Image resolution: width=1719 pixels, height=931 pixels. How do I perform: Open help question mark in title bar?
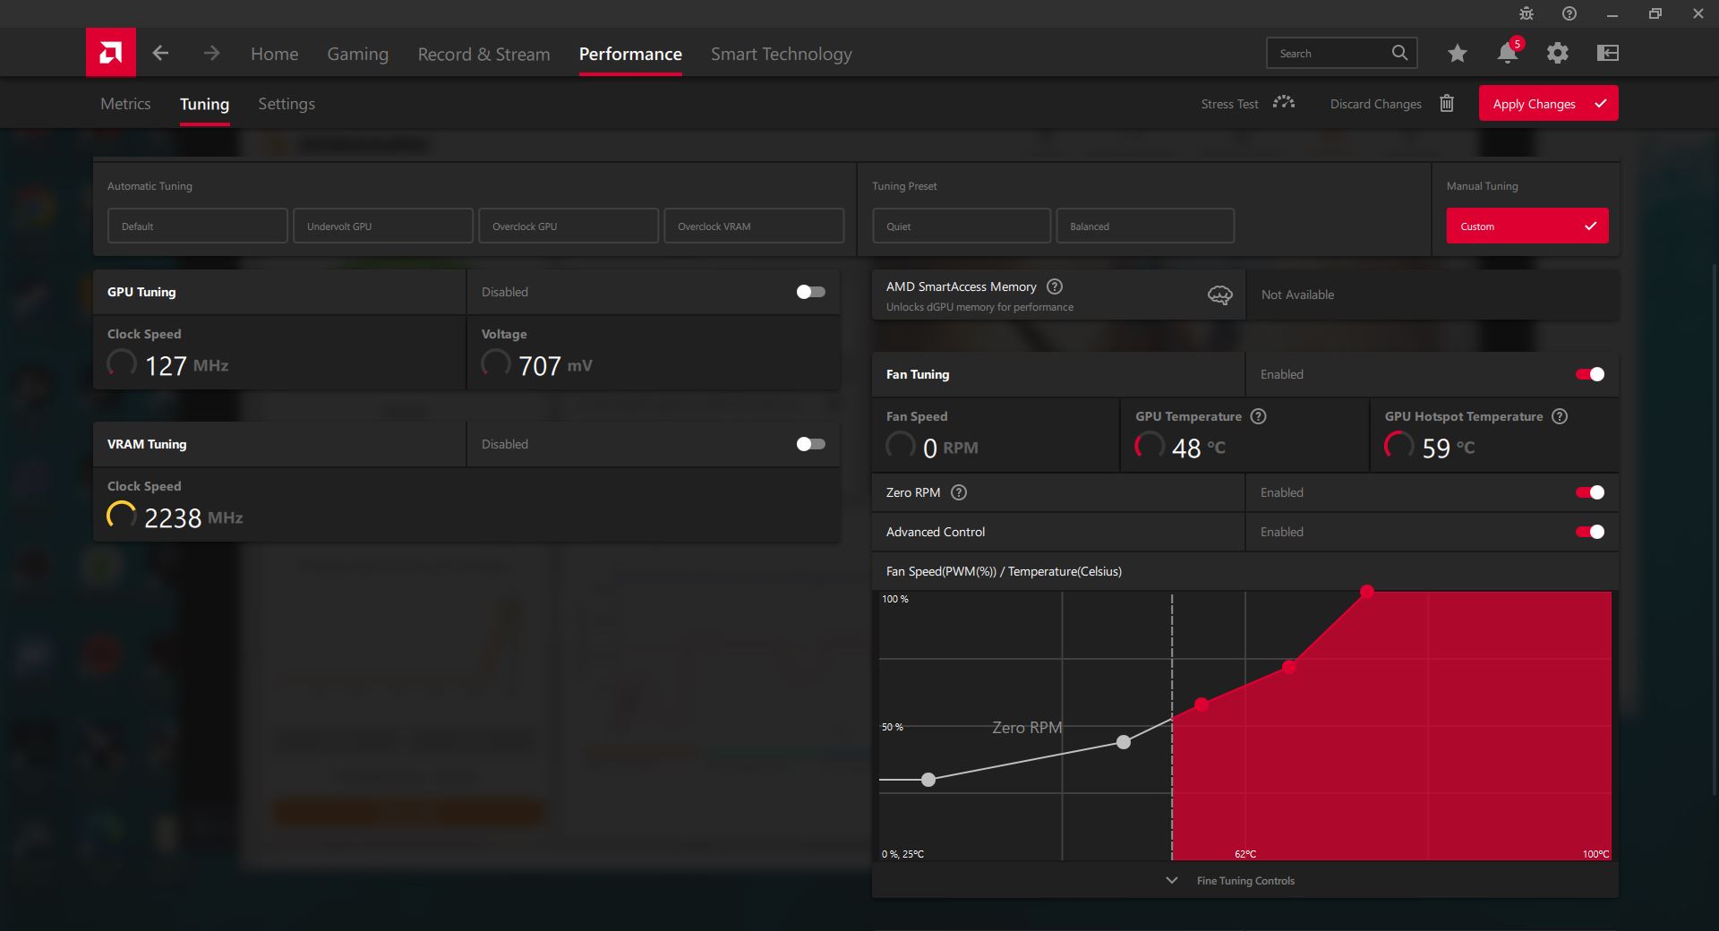pos(1569,13)
